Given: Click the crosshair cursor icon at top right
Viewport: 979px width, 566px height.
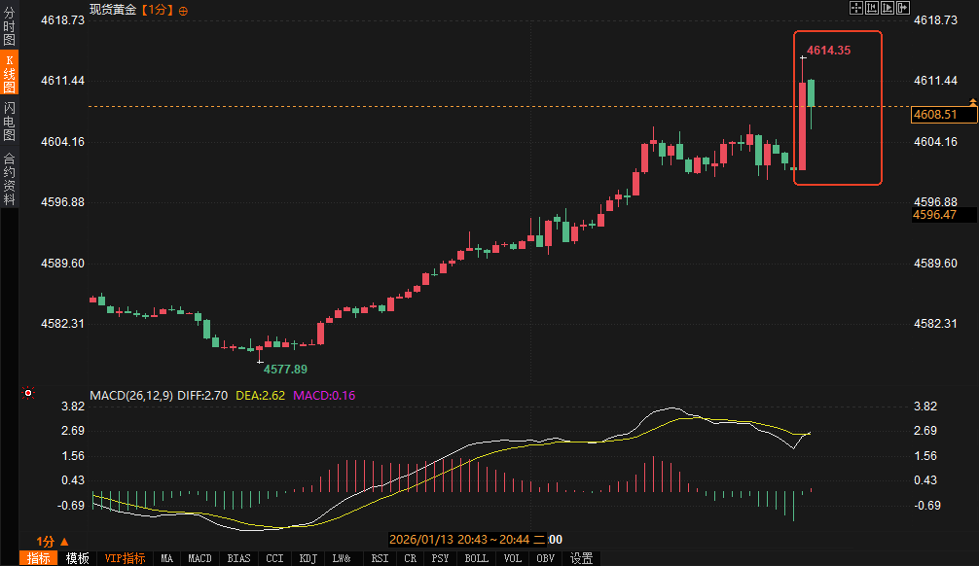Looking at the screenshot, I should (856, 8).
